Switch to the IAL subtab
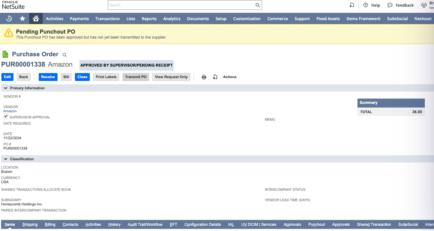Screen dimensions: 434x231 pos(231,225)
